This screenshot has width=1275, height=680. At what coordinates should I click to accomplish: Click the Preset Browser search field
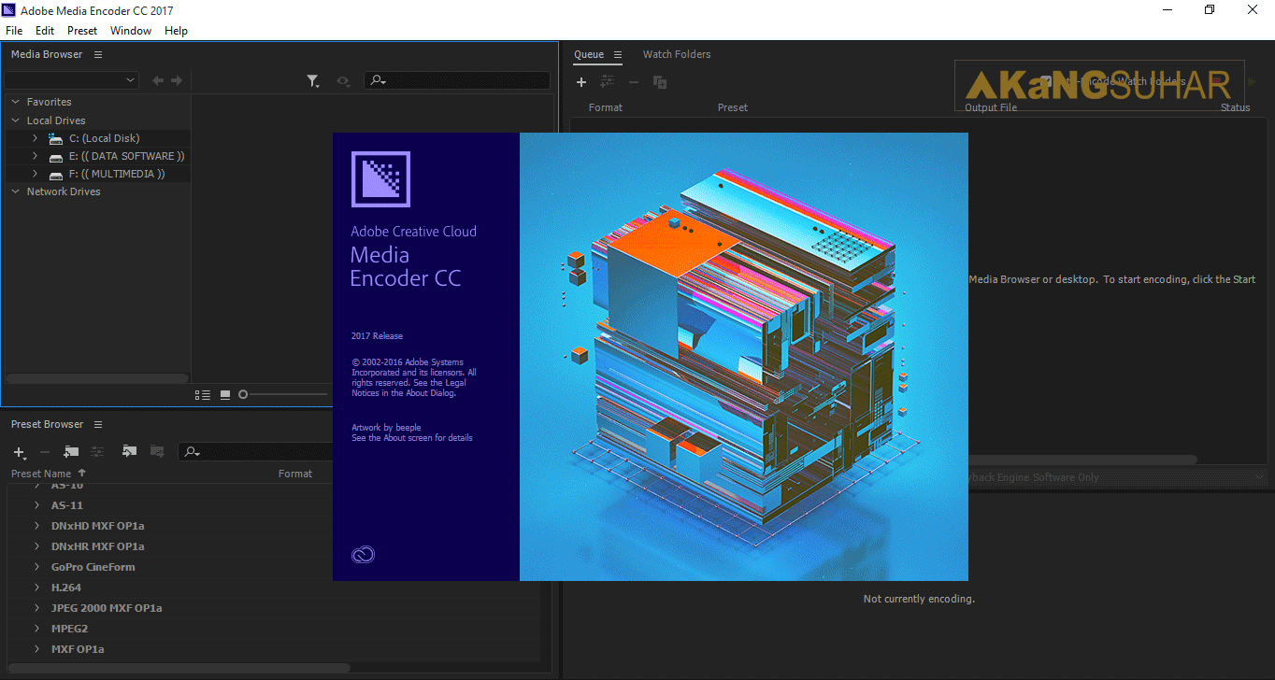[255, 452]
